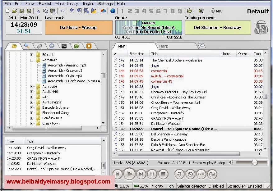273x191 pixels.
Task: Select player number 5 in toolbar
Action: [x=151, y=11]
